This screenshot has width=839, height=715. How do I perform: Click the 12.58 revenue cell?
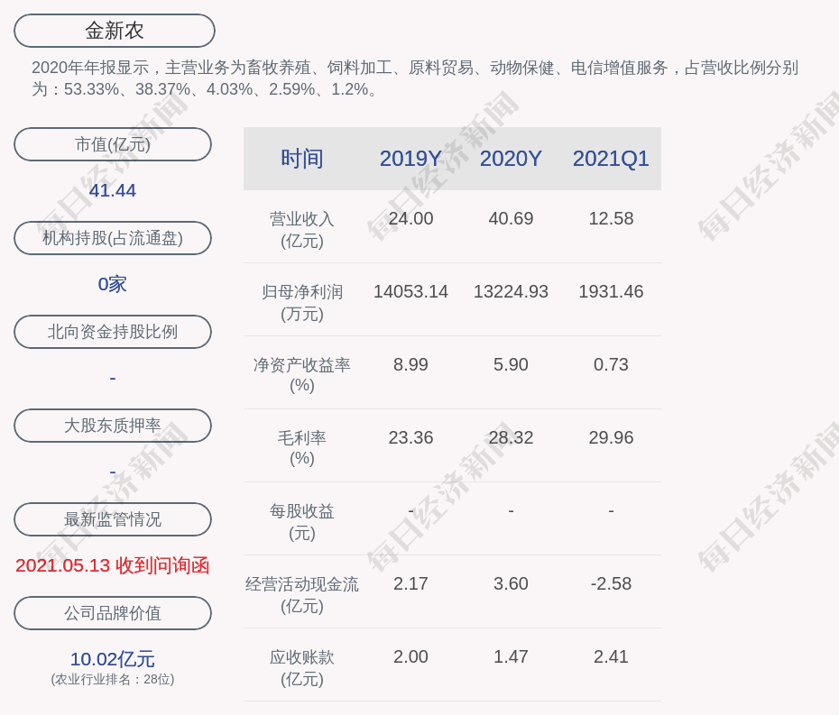click(x=611, y=218)
